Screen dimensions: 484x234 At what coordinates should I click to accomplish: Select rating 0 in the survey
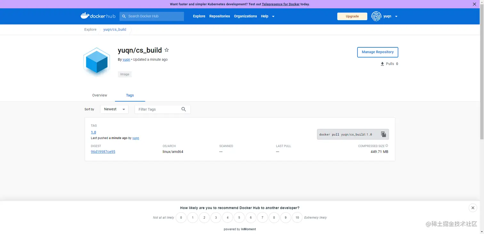coord(181,217)
